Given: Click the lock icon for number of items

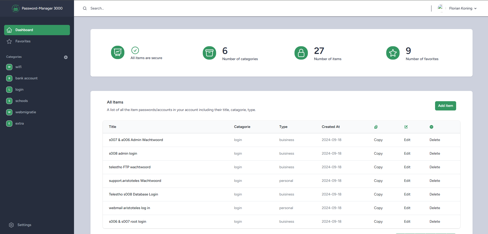Looking at the screenshot, I should pyautogui.click(x=301, y=53).
